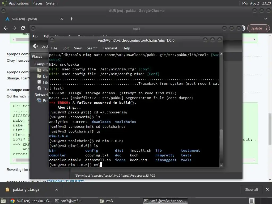Image resolution: width=272 pixels, height=204 pixels.
Task: Click Show all downloads
Action: coord(251,190)
